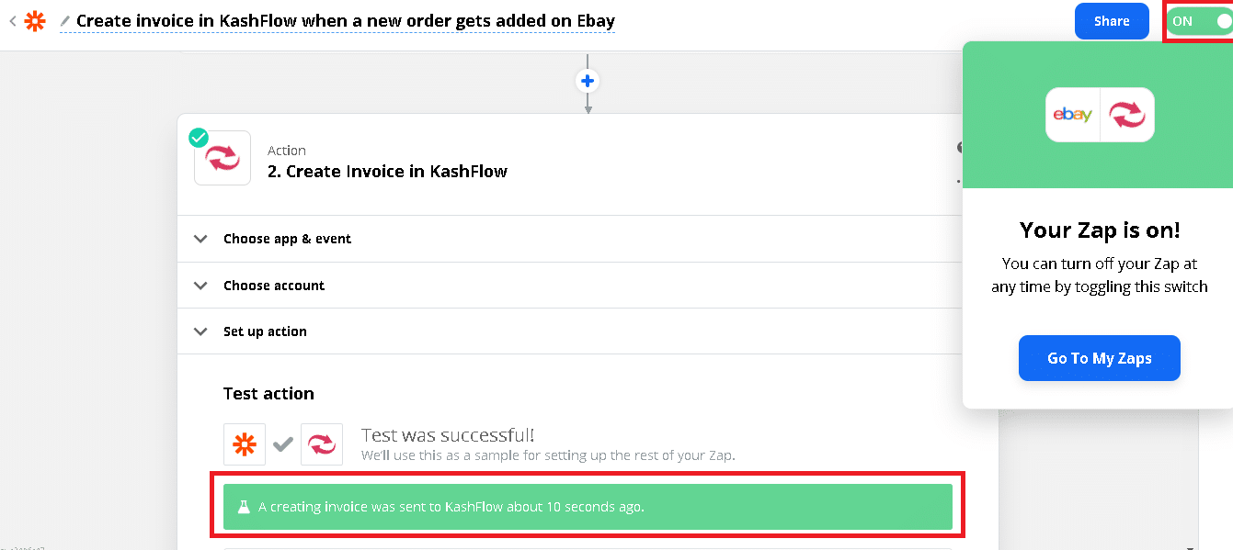Image resolution: width=1233 pixels, height=550 pixels.
Task: Click the green invoice sent confirmation banner
Action: click(588, 507)
